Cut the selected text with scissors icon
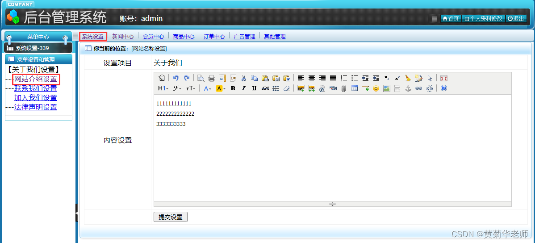The width and height of the screenshot is (535, 243). coord(244,78)
